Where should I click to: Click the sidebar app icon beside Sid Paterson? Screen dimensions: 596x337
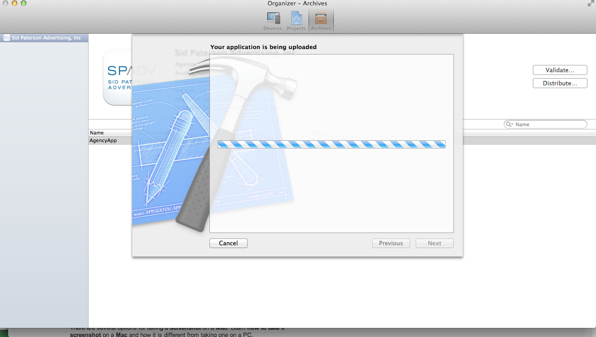(x=7, y=38)
